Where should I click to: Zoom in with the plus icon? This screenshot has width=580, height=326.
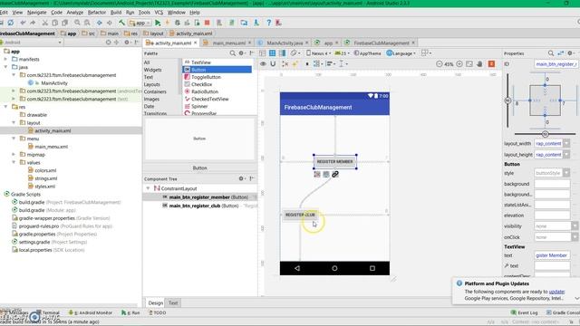[x=459, y=64]
